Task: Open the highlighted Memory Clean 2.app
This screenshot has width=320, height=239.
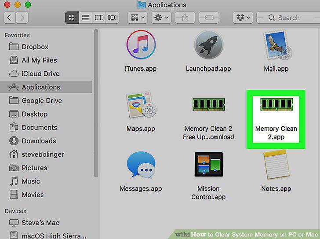Action: [276, 119]
